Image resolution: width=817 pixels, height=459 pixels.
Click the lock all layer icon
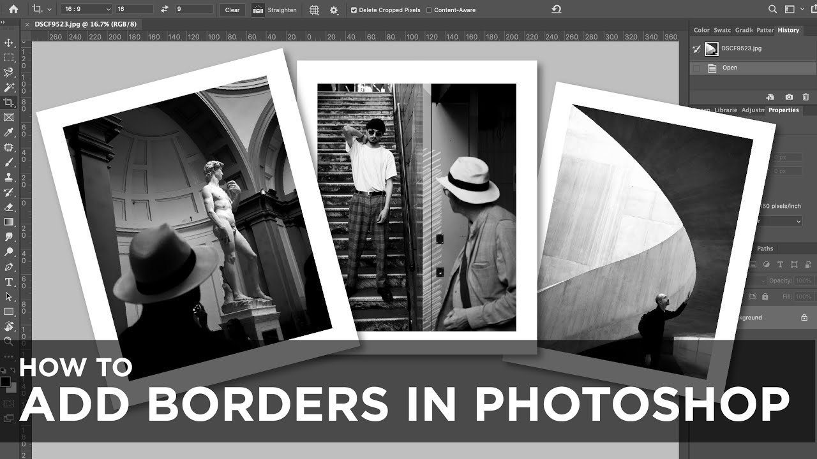pyautogui.click(x=765, y=296)
